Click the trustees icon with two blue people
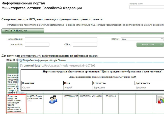The height and width of the screenshot is (114, 164). (x=53, y=99)
